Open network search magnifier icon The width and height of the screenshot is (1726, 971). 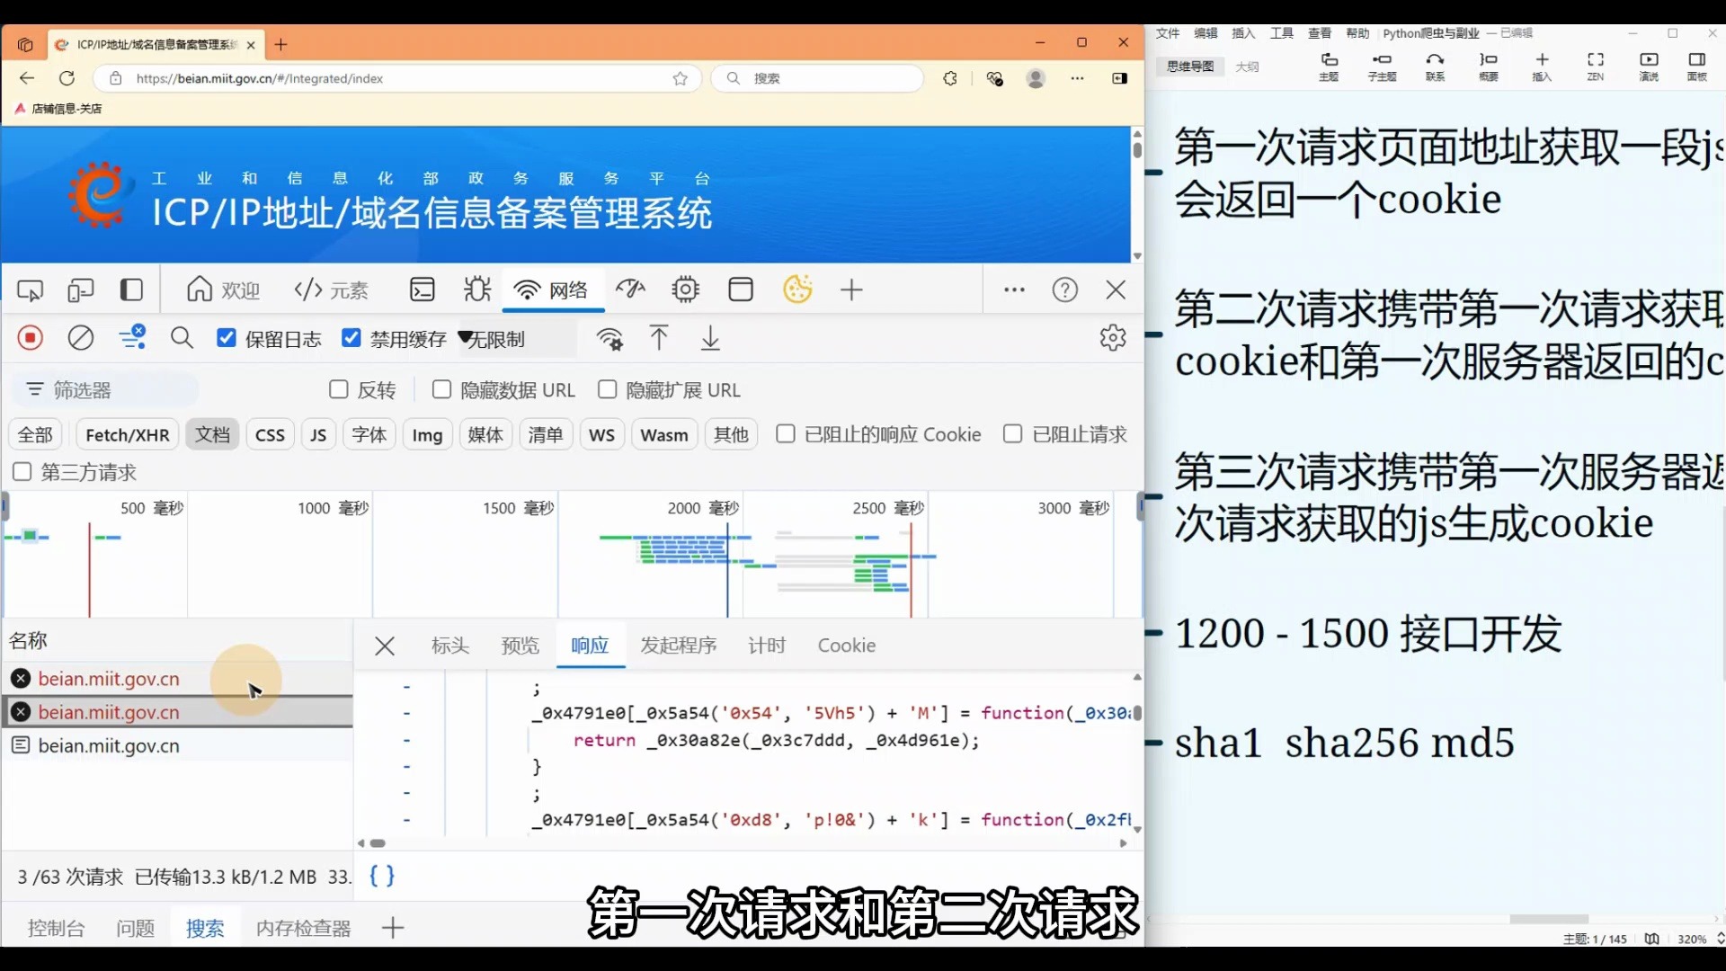pos(182,338)
